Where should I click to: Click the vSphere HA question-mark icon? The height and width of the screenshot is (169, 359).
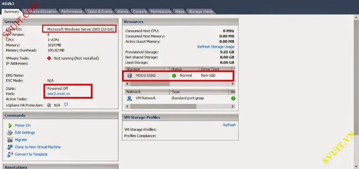49,105
